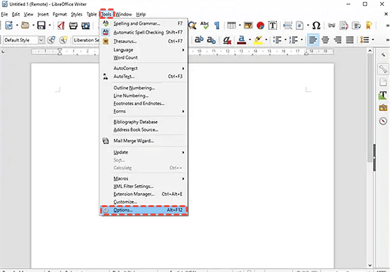Open Default Style paragraph style dropdown
Screen dimensions: 390x272
42,40
